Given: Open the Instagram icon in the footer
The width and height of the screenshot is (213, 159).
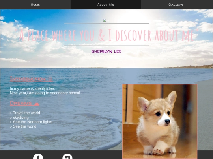Looking at the screenshot, I should coord(67,156).
